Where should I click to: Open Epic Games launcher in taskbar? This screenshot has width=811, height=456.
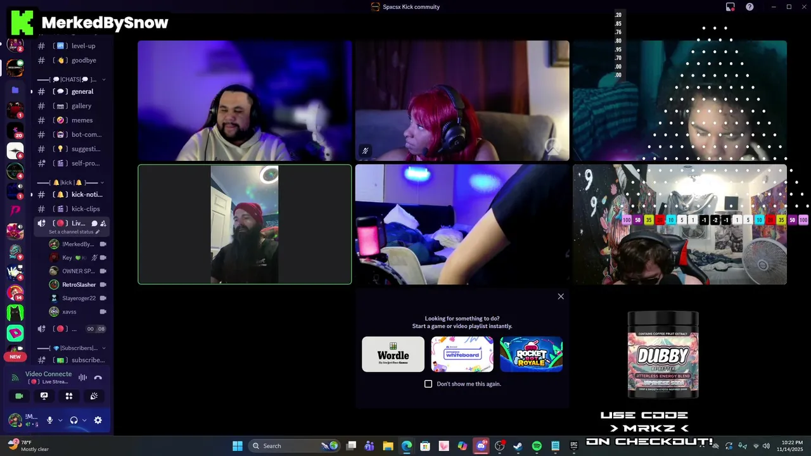tap(573, 446)
